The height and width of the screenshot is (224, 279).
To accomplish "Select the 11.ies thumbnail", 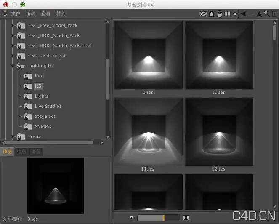I will click(149, 132).
